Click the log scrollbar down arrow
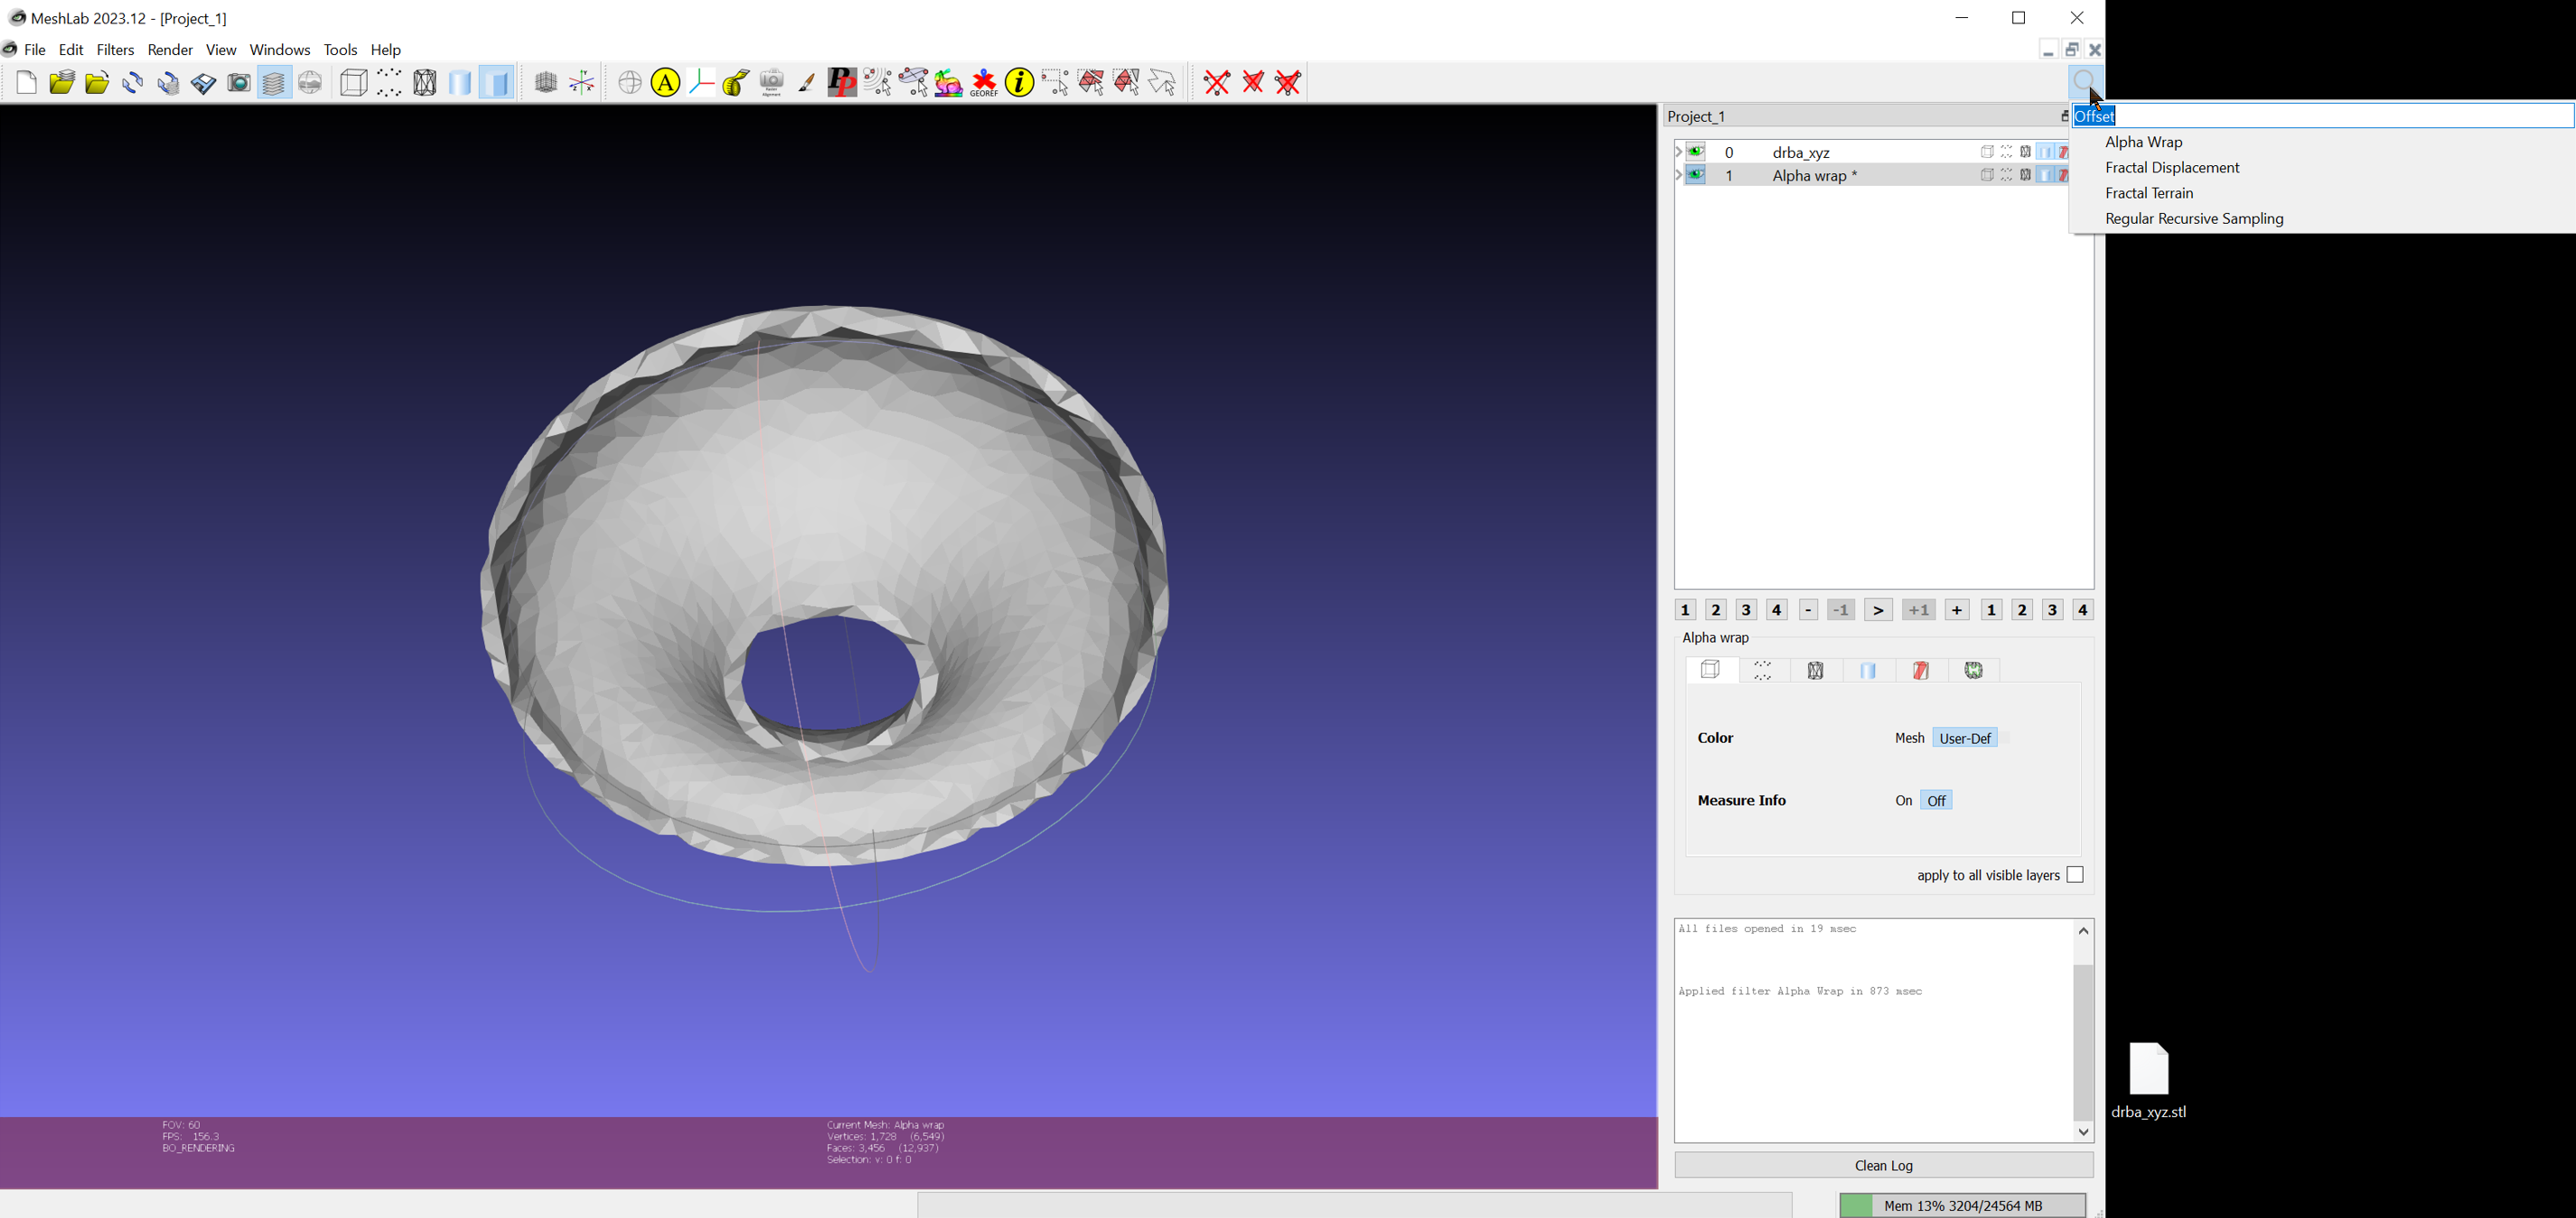The height and width of the screenshot is (1218, 2576). coord(2084,1132)
